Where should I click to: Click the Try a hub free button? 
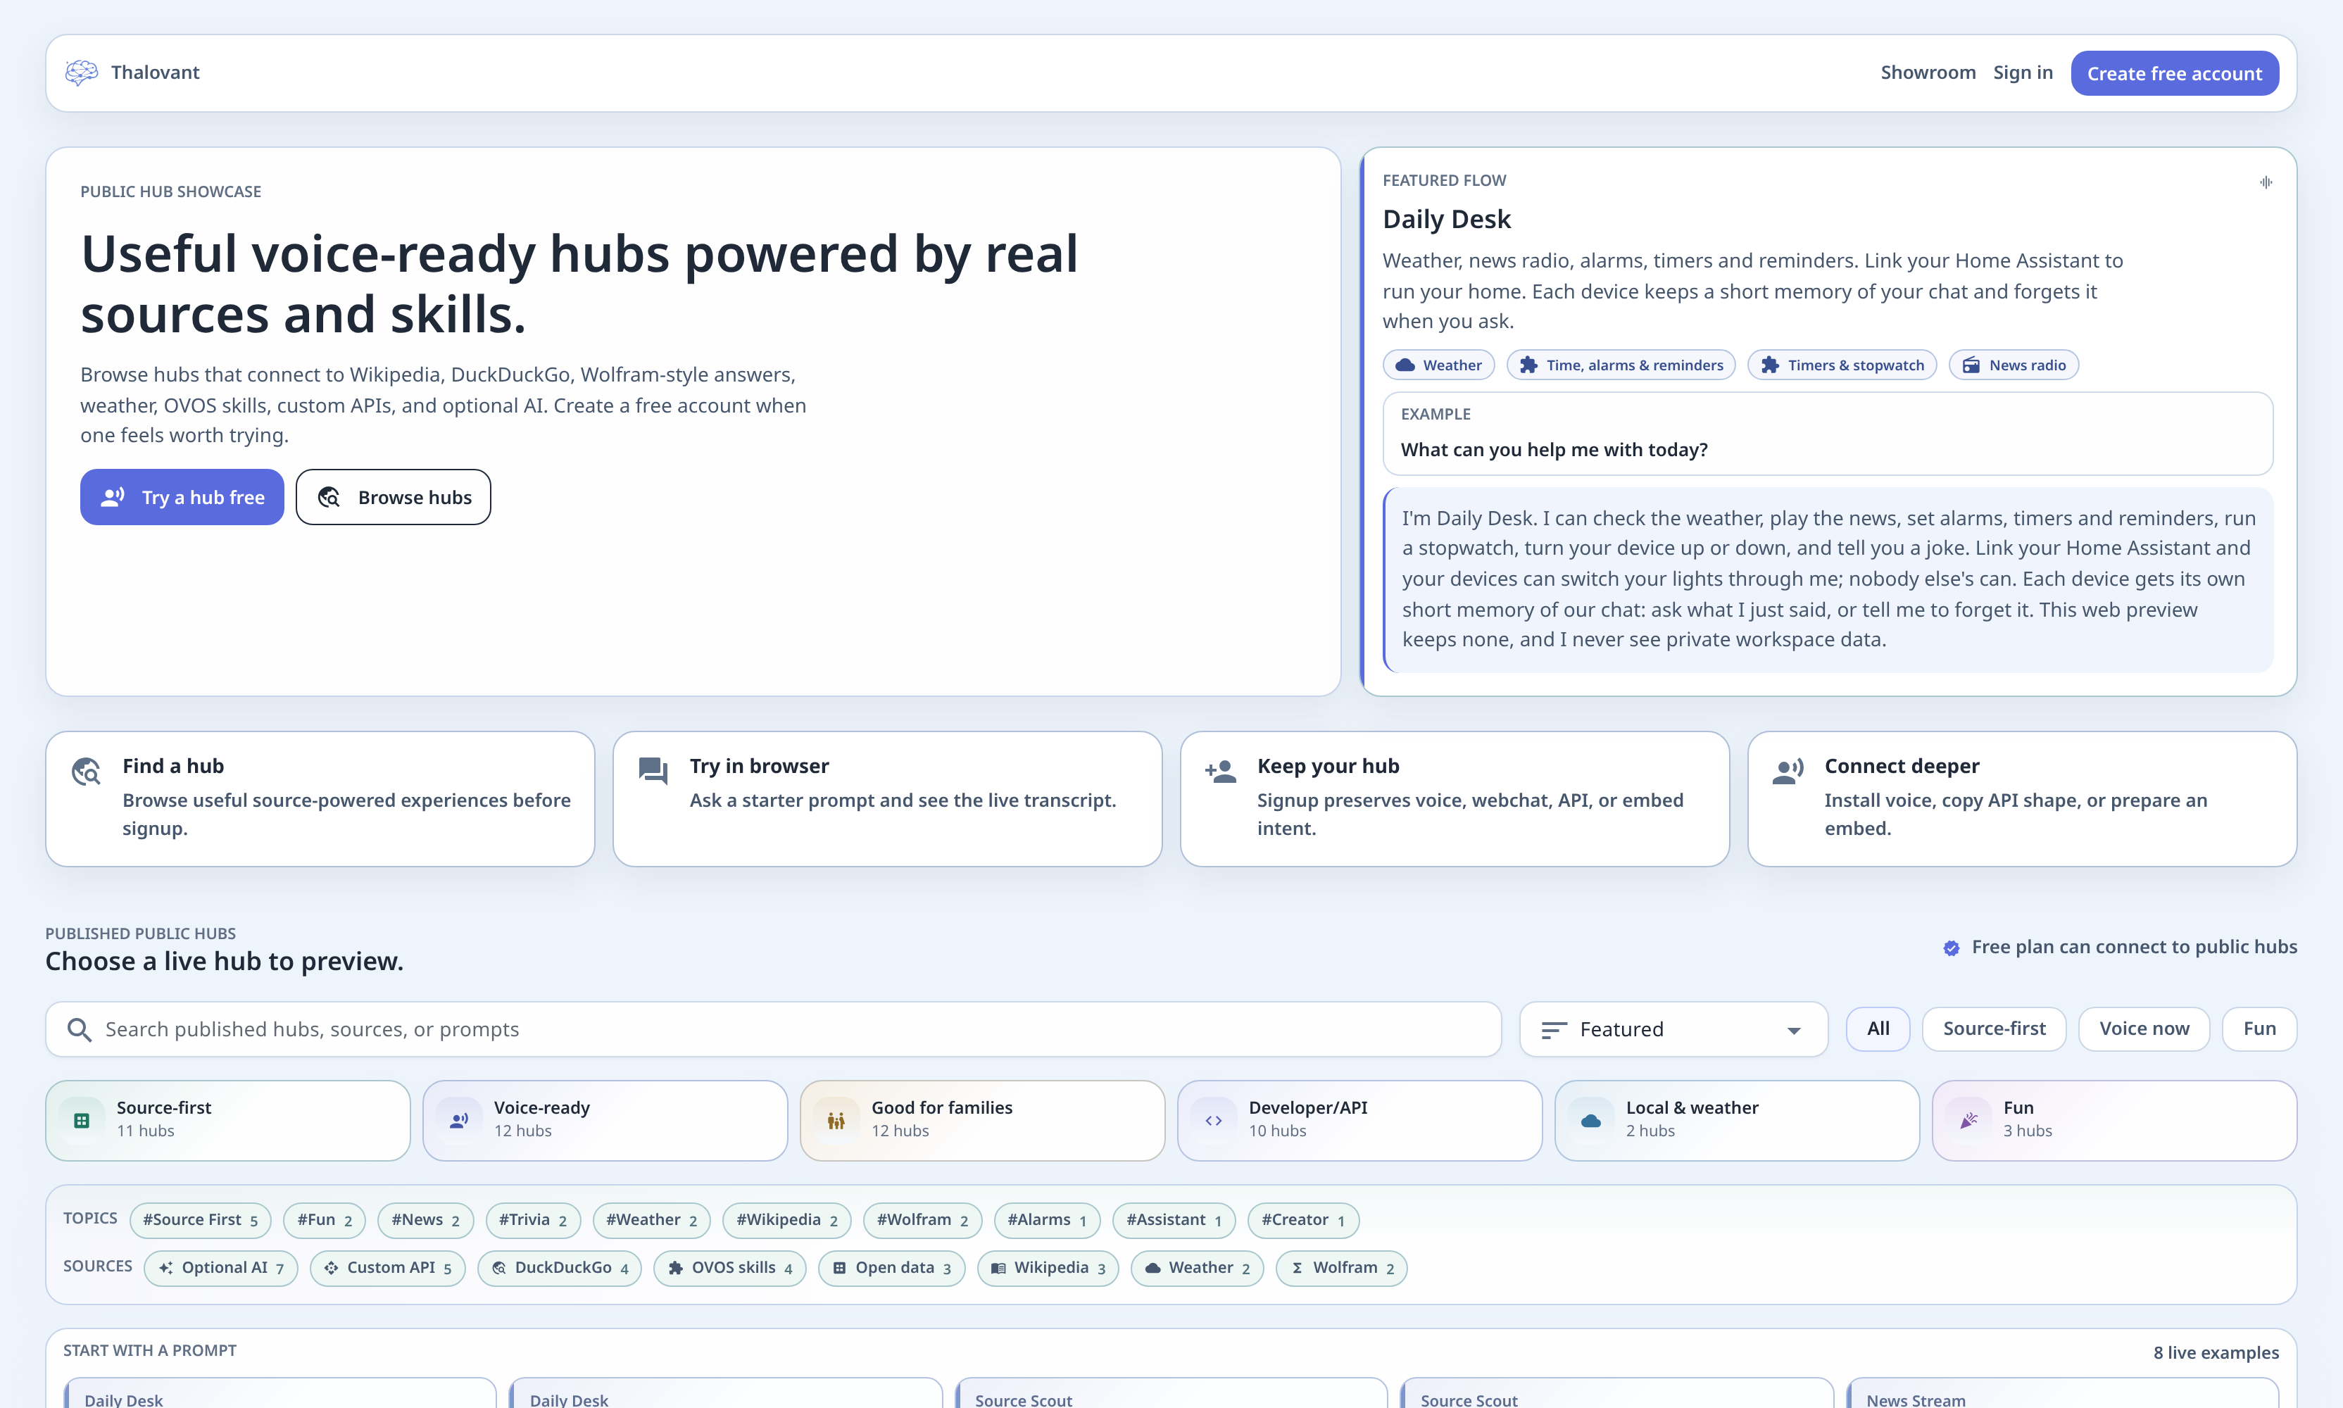[x=182, y=497]
